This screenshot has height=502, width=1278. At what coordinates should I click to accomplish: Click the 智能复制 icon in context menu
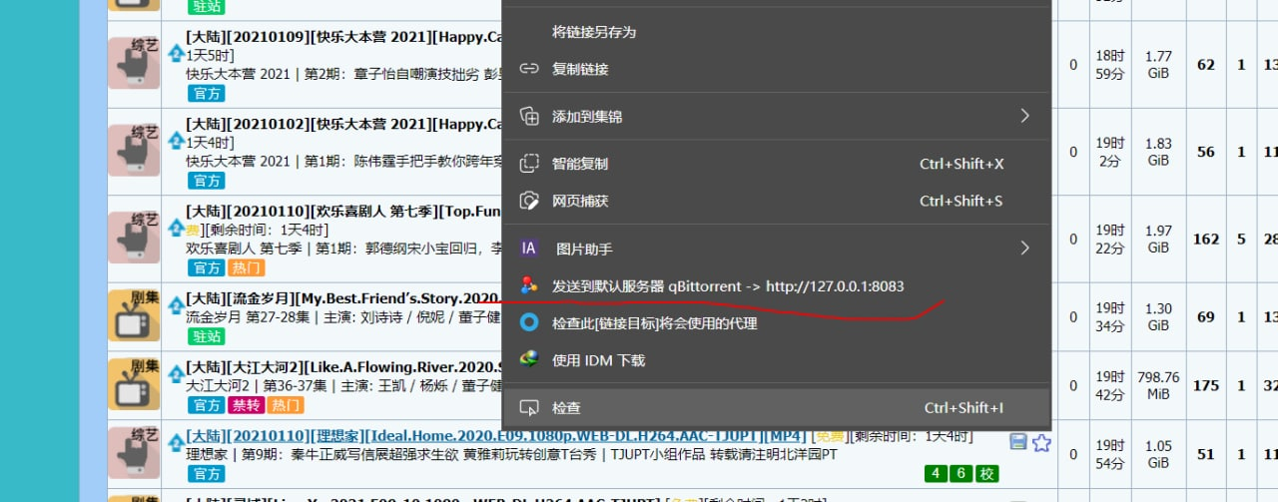(x=530, y=164)
